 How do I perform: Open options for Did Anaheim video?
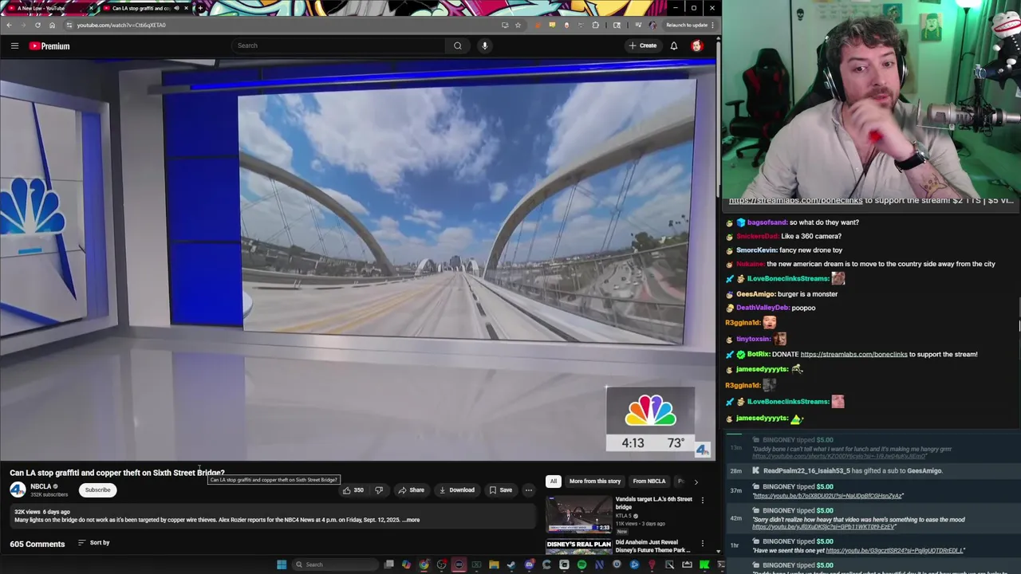click(x=703, y=544)
